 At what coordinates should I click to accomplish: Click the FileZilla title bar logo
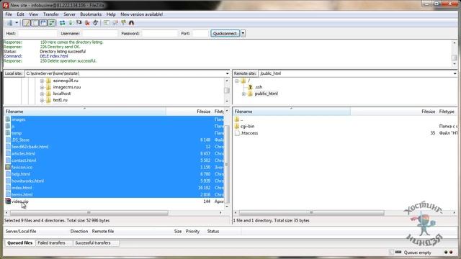point(5,5)
